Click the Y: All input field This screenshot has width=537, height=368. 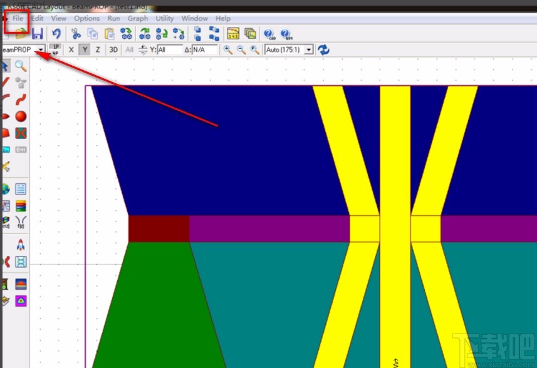coord(169,49)
